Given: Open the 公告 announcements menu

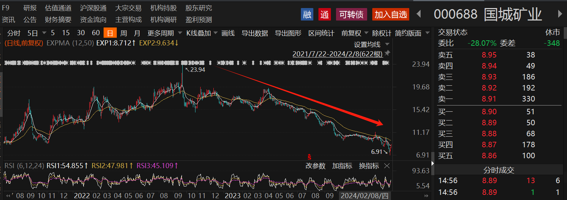Looking at the screenshot, I should click(x=30, y=19).
